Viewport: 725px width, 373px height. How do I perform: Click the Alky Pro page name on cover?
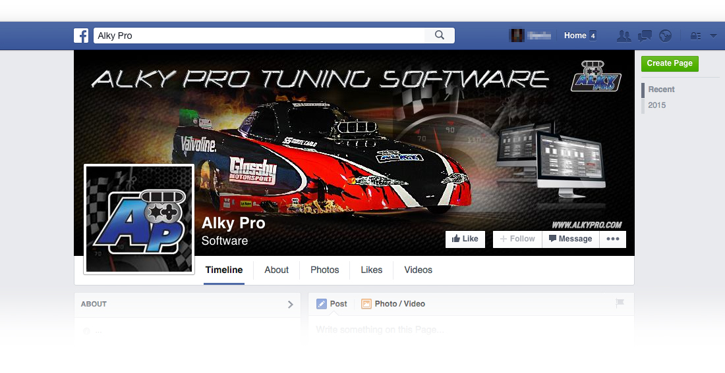coord(233,223)
